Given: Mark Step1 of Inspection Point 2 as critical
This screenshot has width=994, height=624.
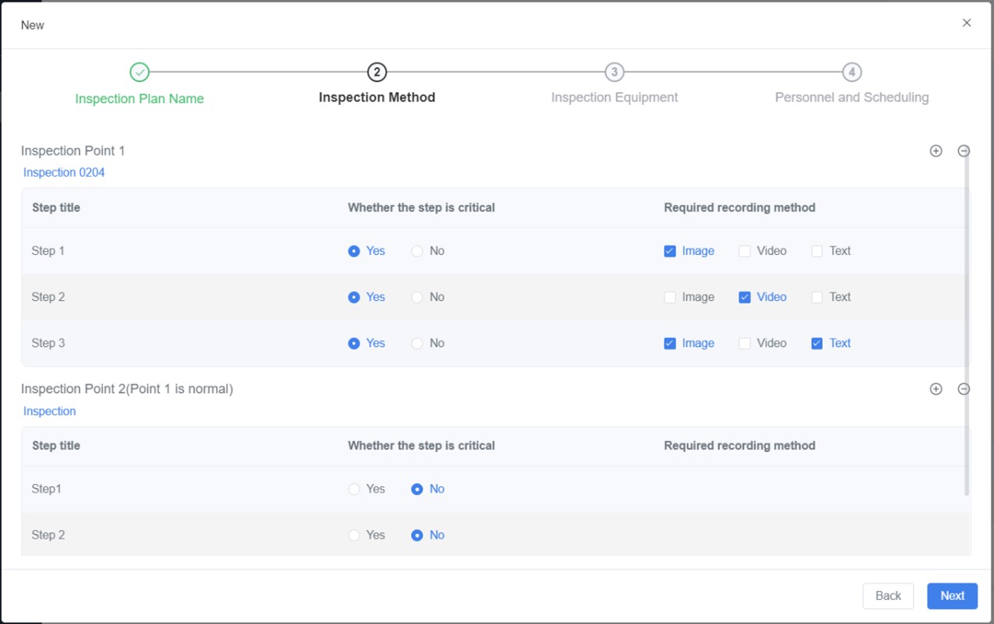Looking at the screenshot, I should [353, 488].
